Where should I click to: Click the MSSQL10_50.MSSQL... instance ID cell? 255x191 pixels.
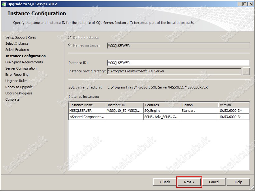coord(125,111)
